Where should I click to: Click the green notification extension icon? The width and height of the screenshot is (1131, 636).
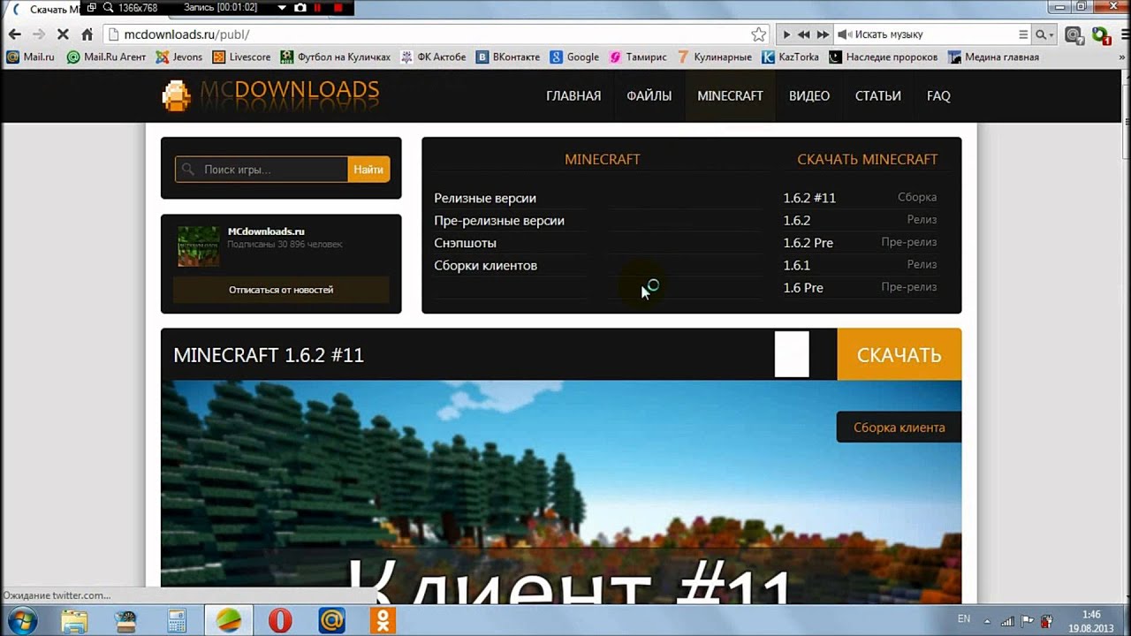pyautogui.click(x=1100, y=35)
